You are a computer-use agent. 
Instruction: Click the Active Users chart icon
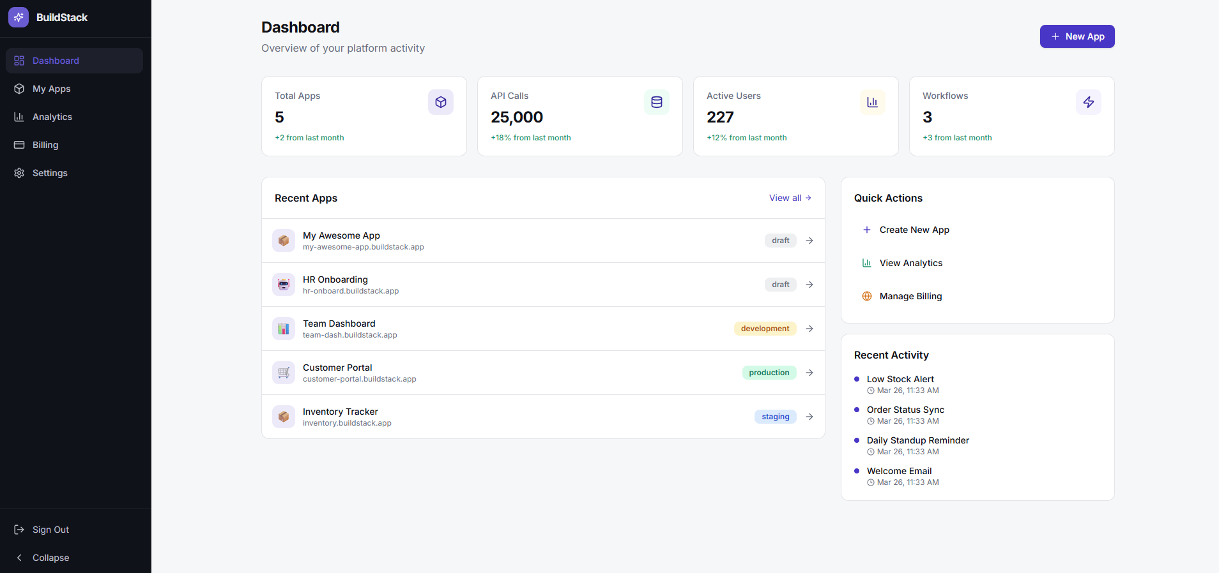pyautogui.click(x=873, y=102)
